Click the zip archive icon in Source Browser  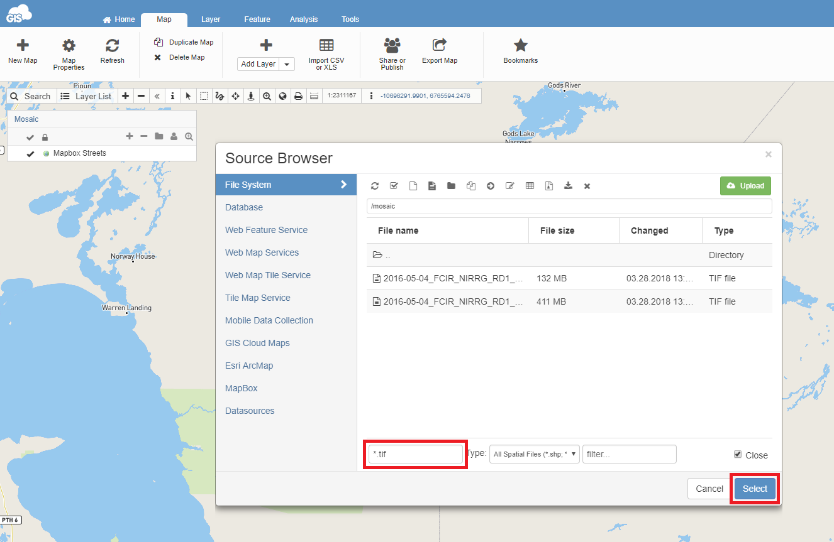549,186
